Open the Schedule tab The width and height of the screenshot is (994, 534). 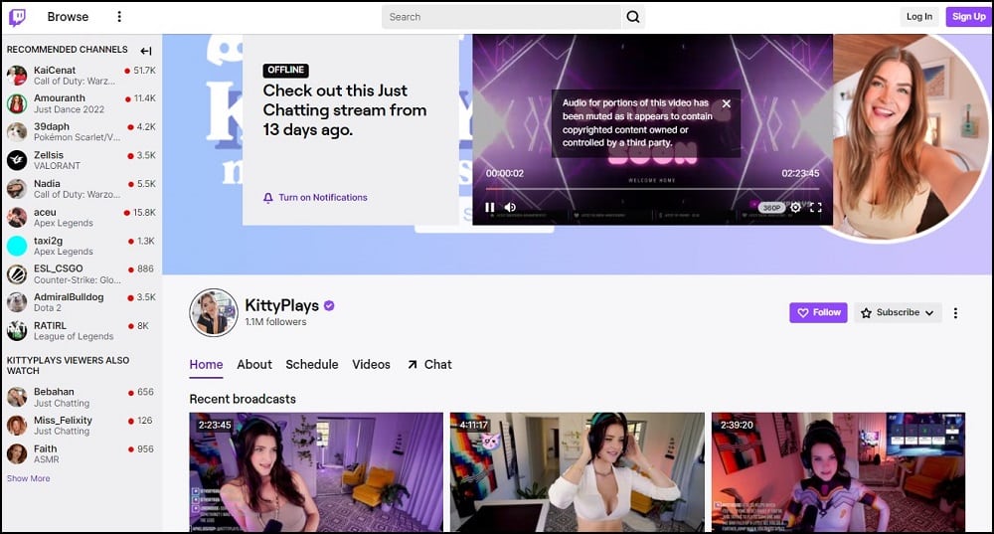pos(312,365)
